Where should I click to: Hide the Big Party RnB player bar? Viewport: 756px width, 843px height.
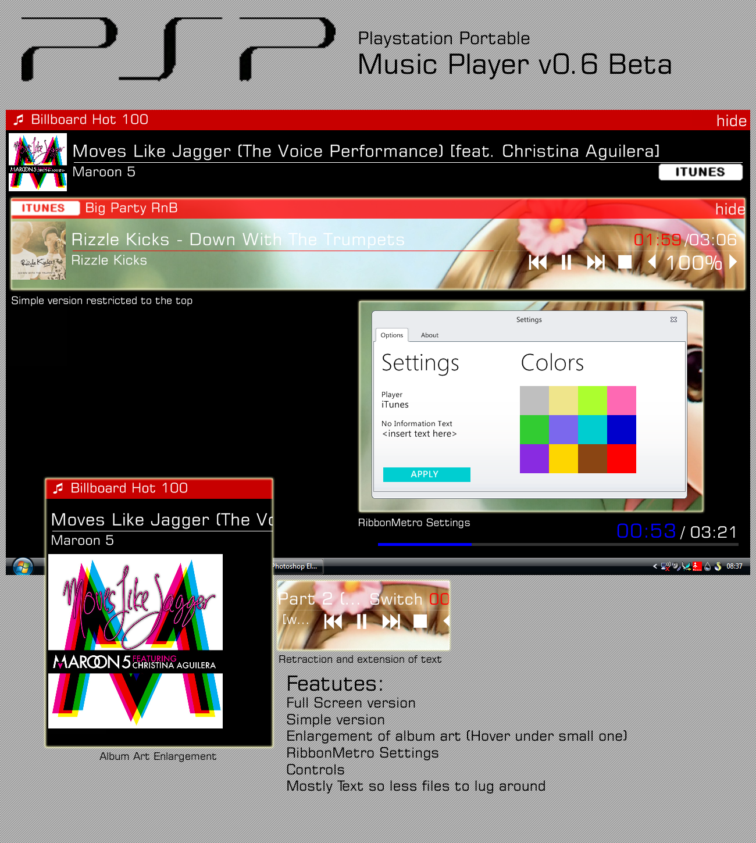pos(730,209)
